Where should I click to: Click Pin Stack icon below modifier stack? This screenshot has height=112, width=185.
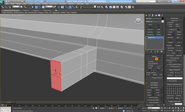point(147,52)
